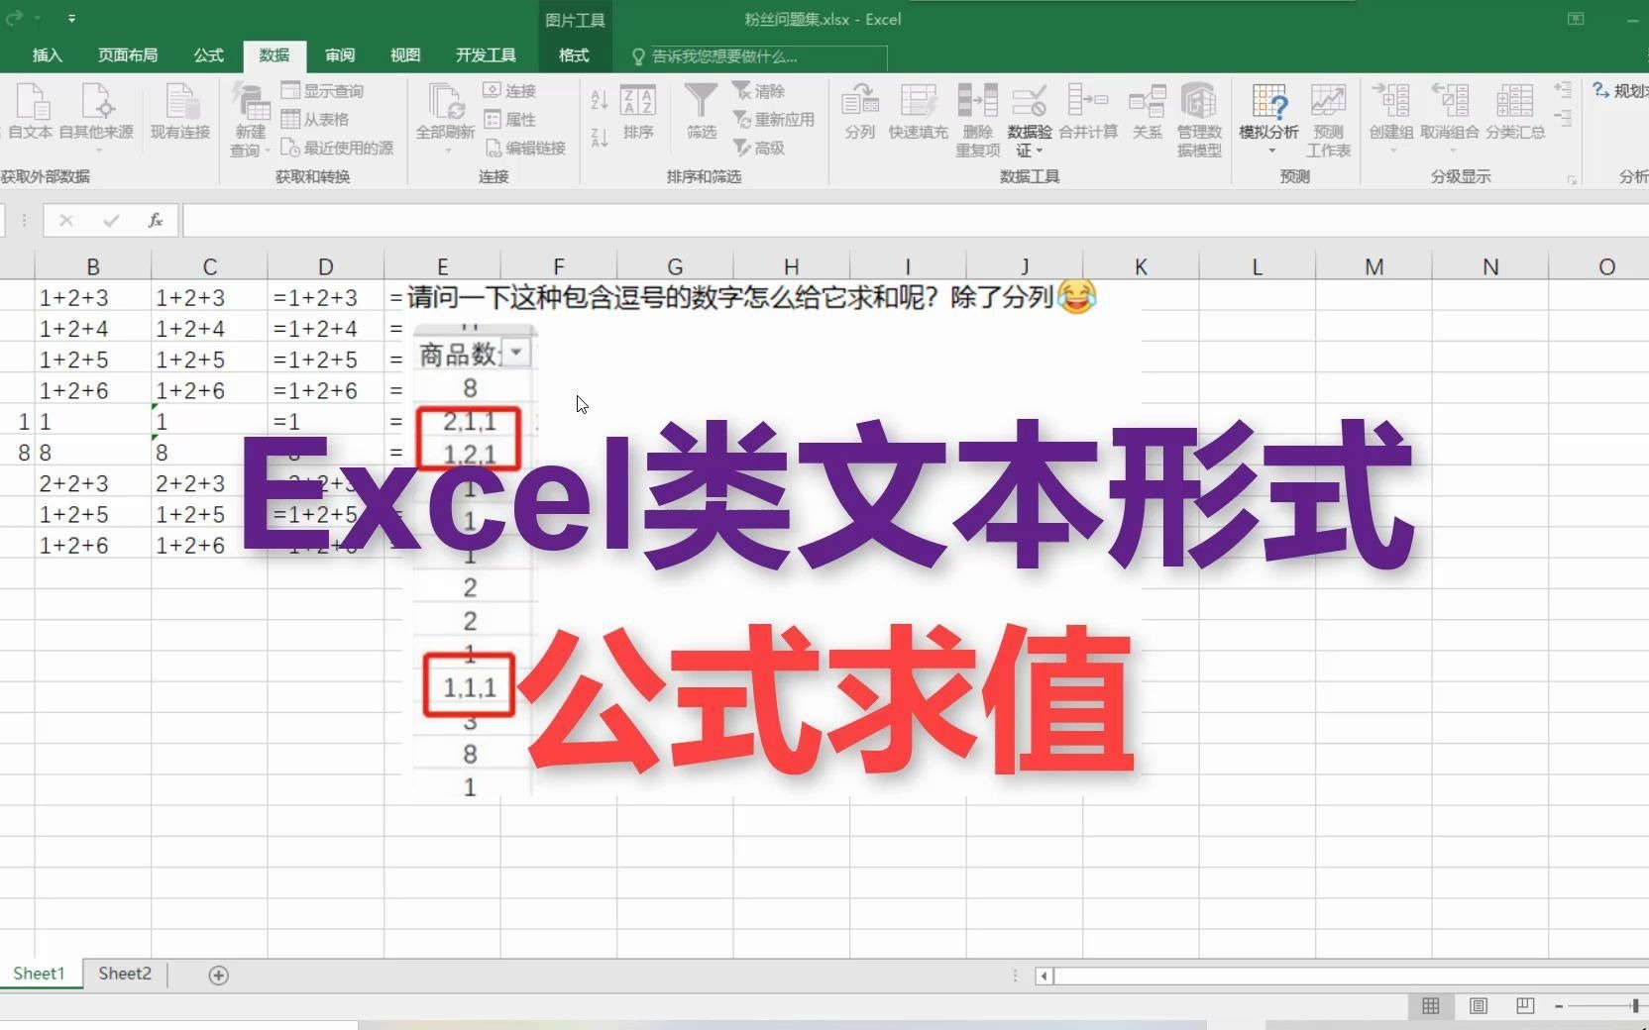The width and height of the screenshot is (1649, 1030).
Task: Click the zoom slider handle
Action: point(1635,1006)
